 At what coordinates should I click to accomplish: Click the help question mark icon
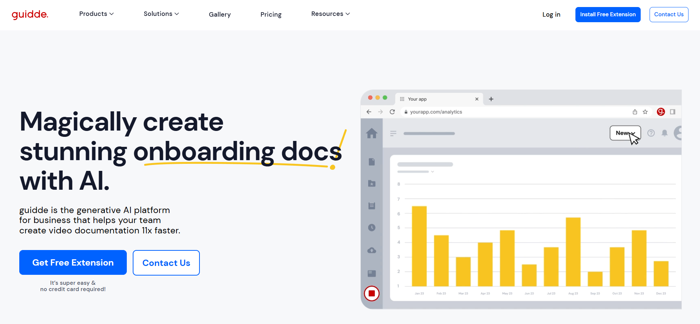pyautogui.click(x=651, y=133)
